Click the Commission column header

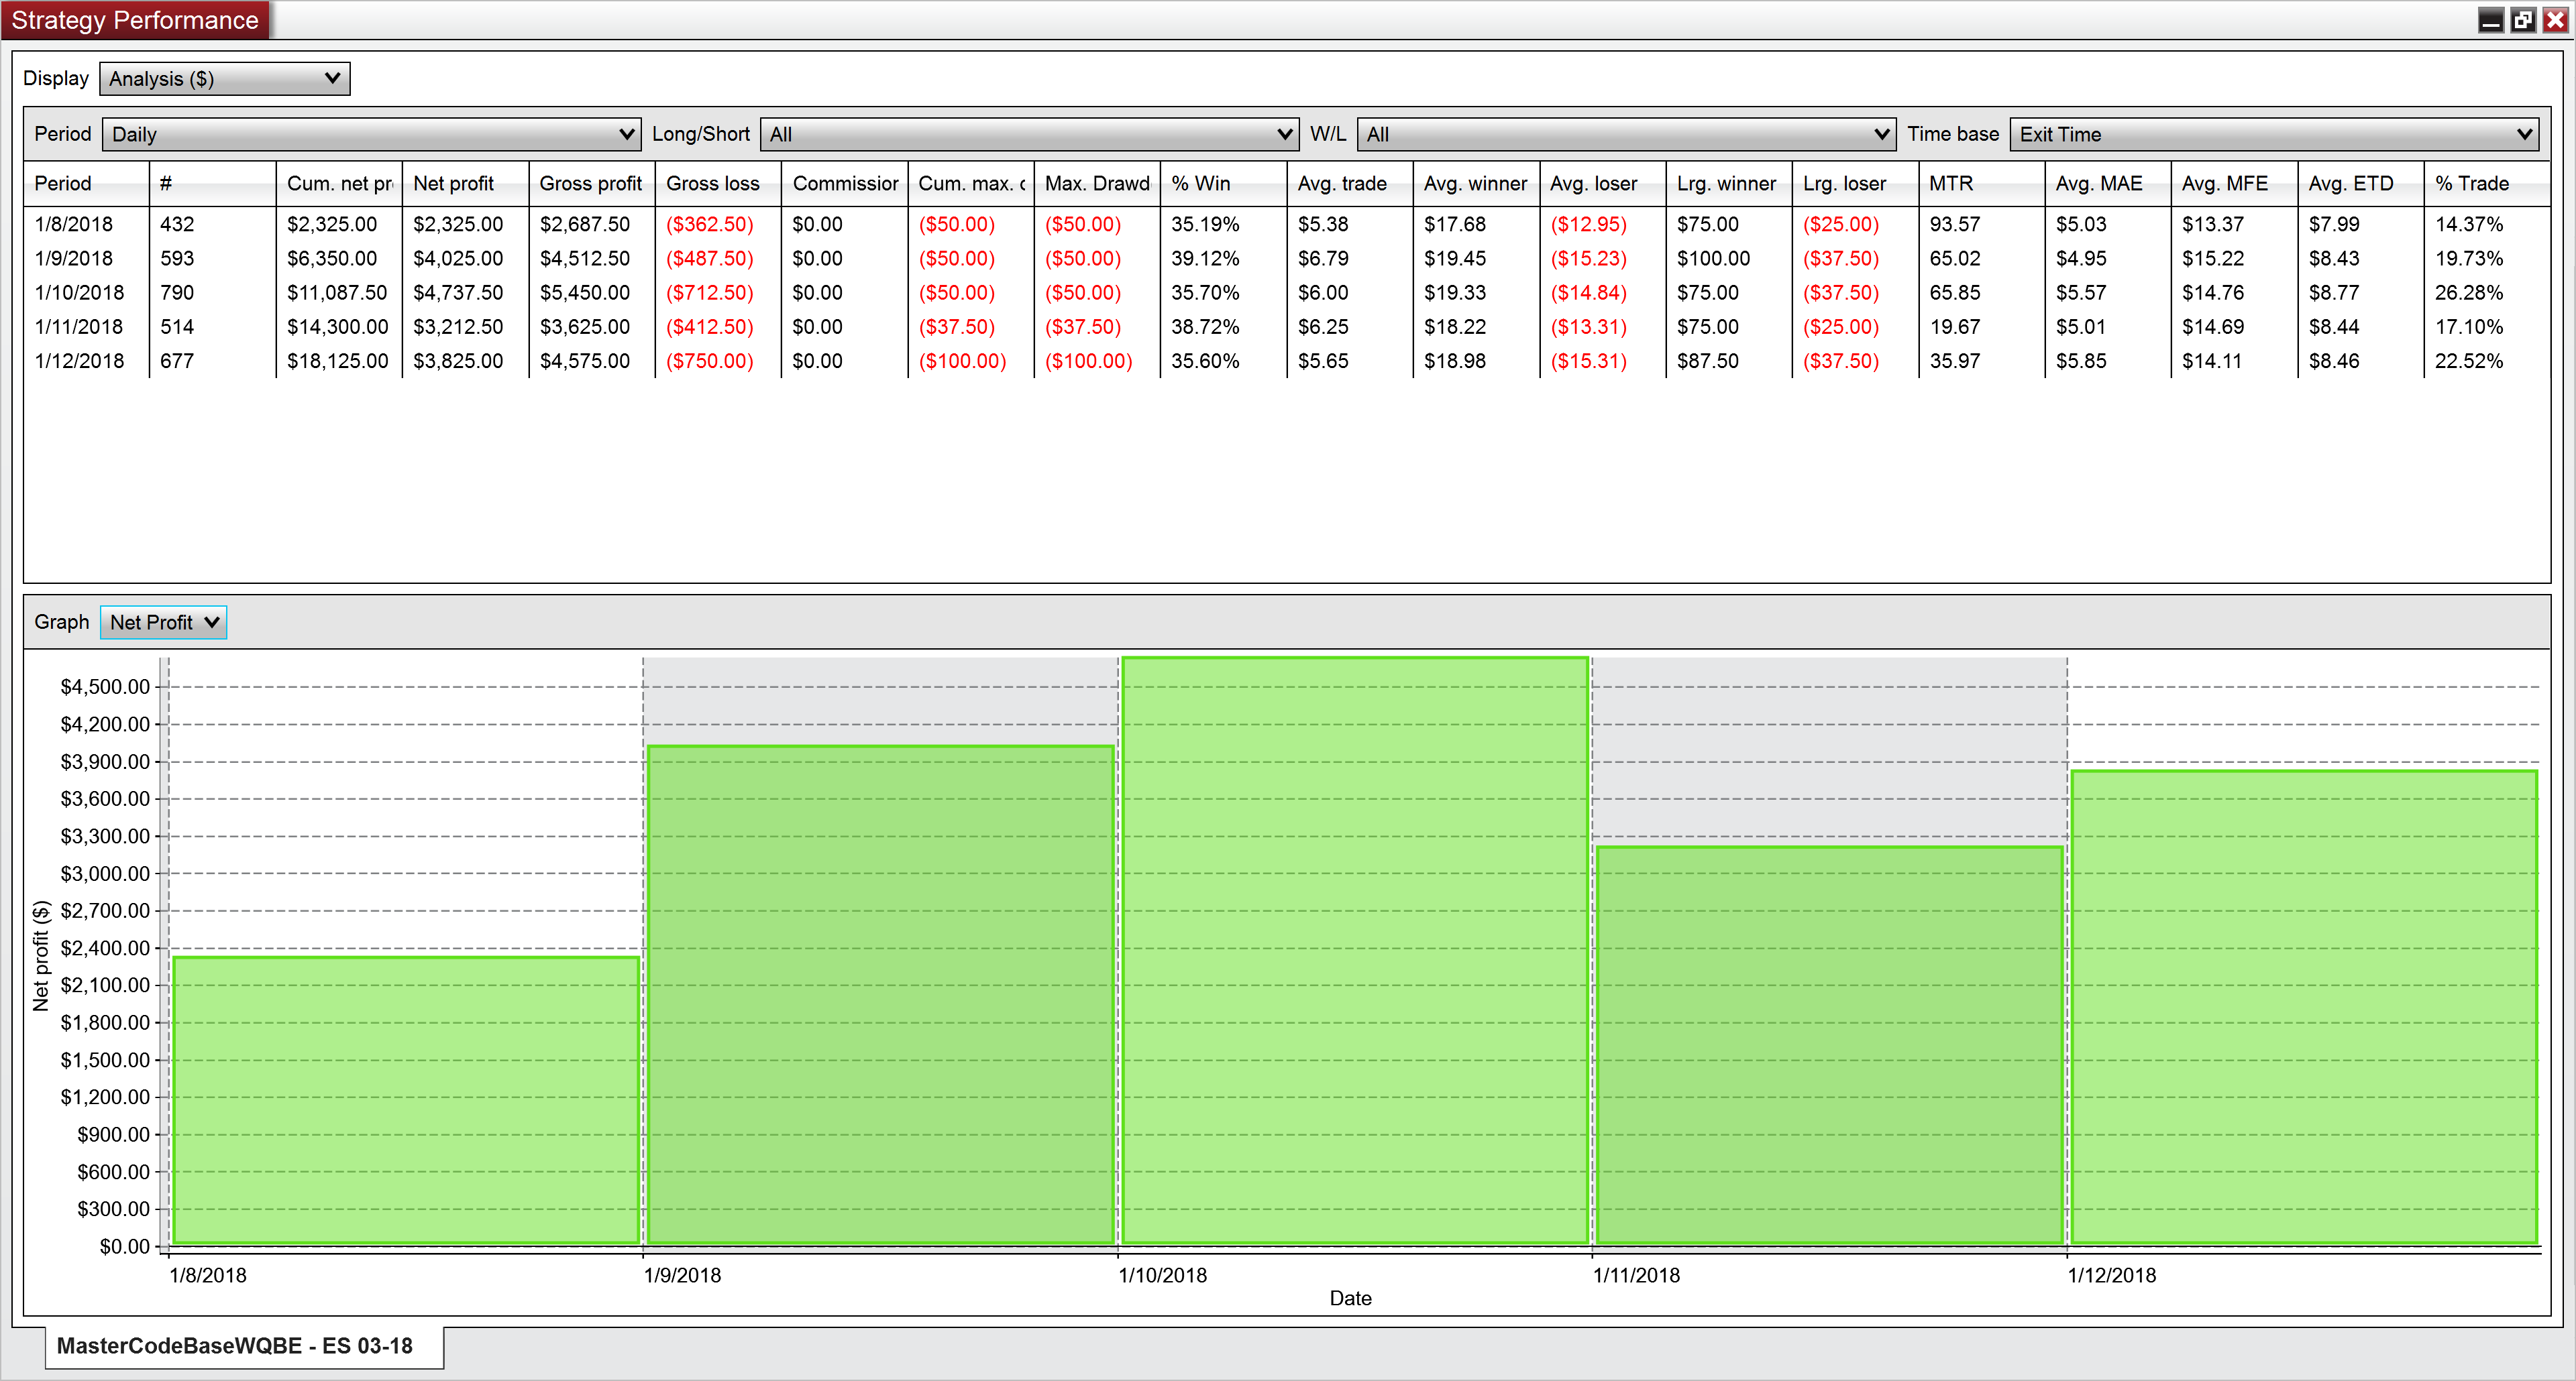click(845, 184)
